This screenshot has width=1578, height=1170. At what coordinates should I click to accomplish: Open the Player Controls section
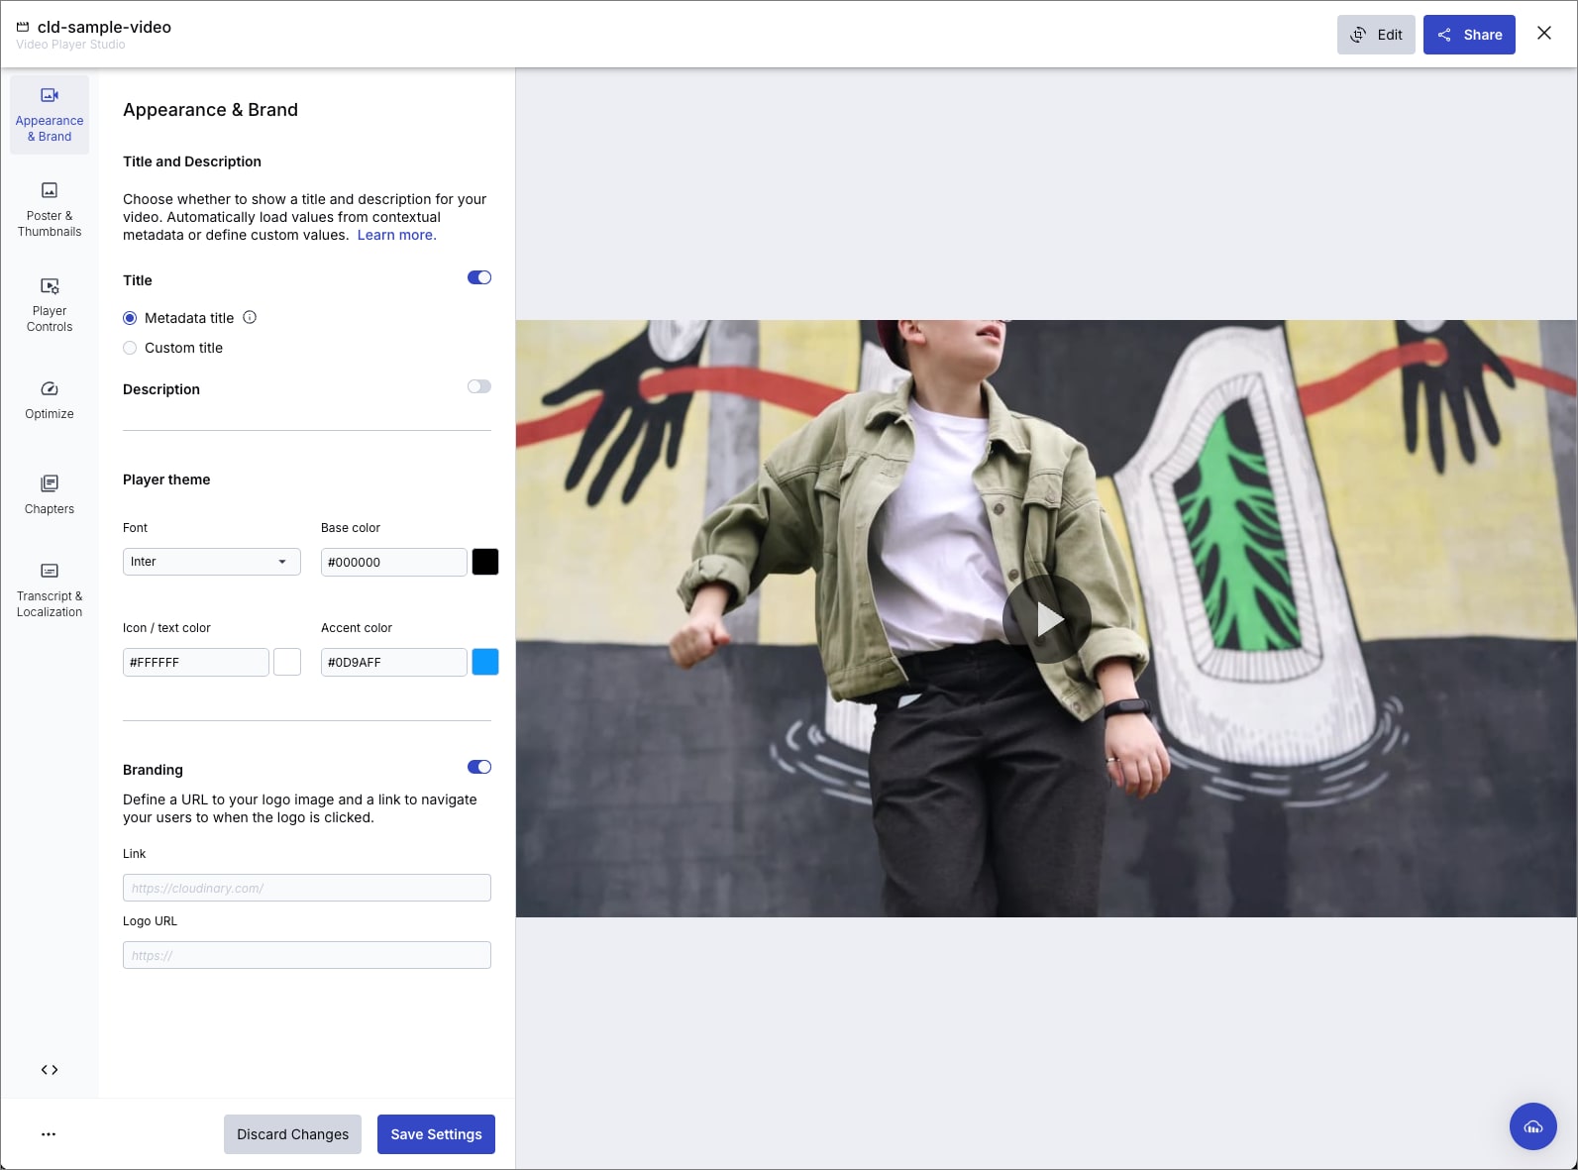click(x=50, y=304)
